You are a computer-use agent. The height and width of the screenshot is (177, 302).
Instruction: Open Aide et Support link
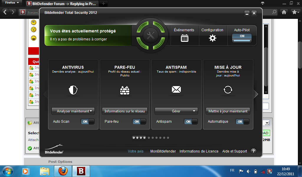tap(234, 151)
